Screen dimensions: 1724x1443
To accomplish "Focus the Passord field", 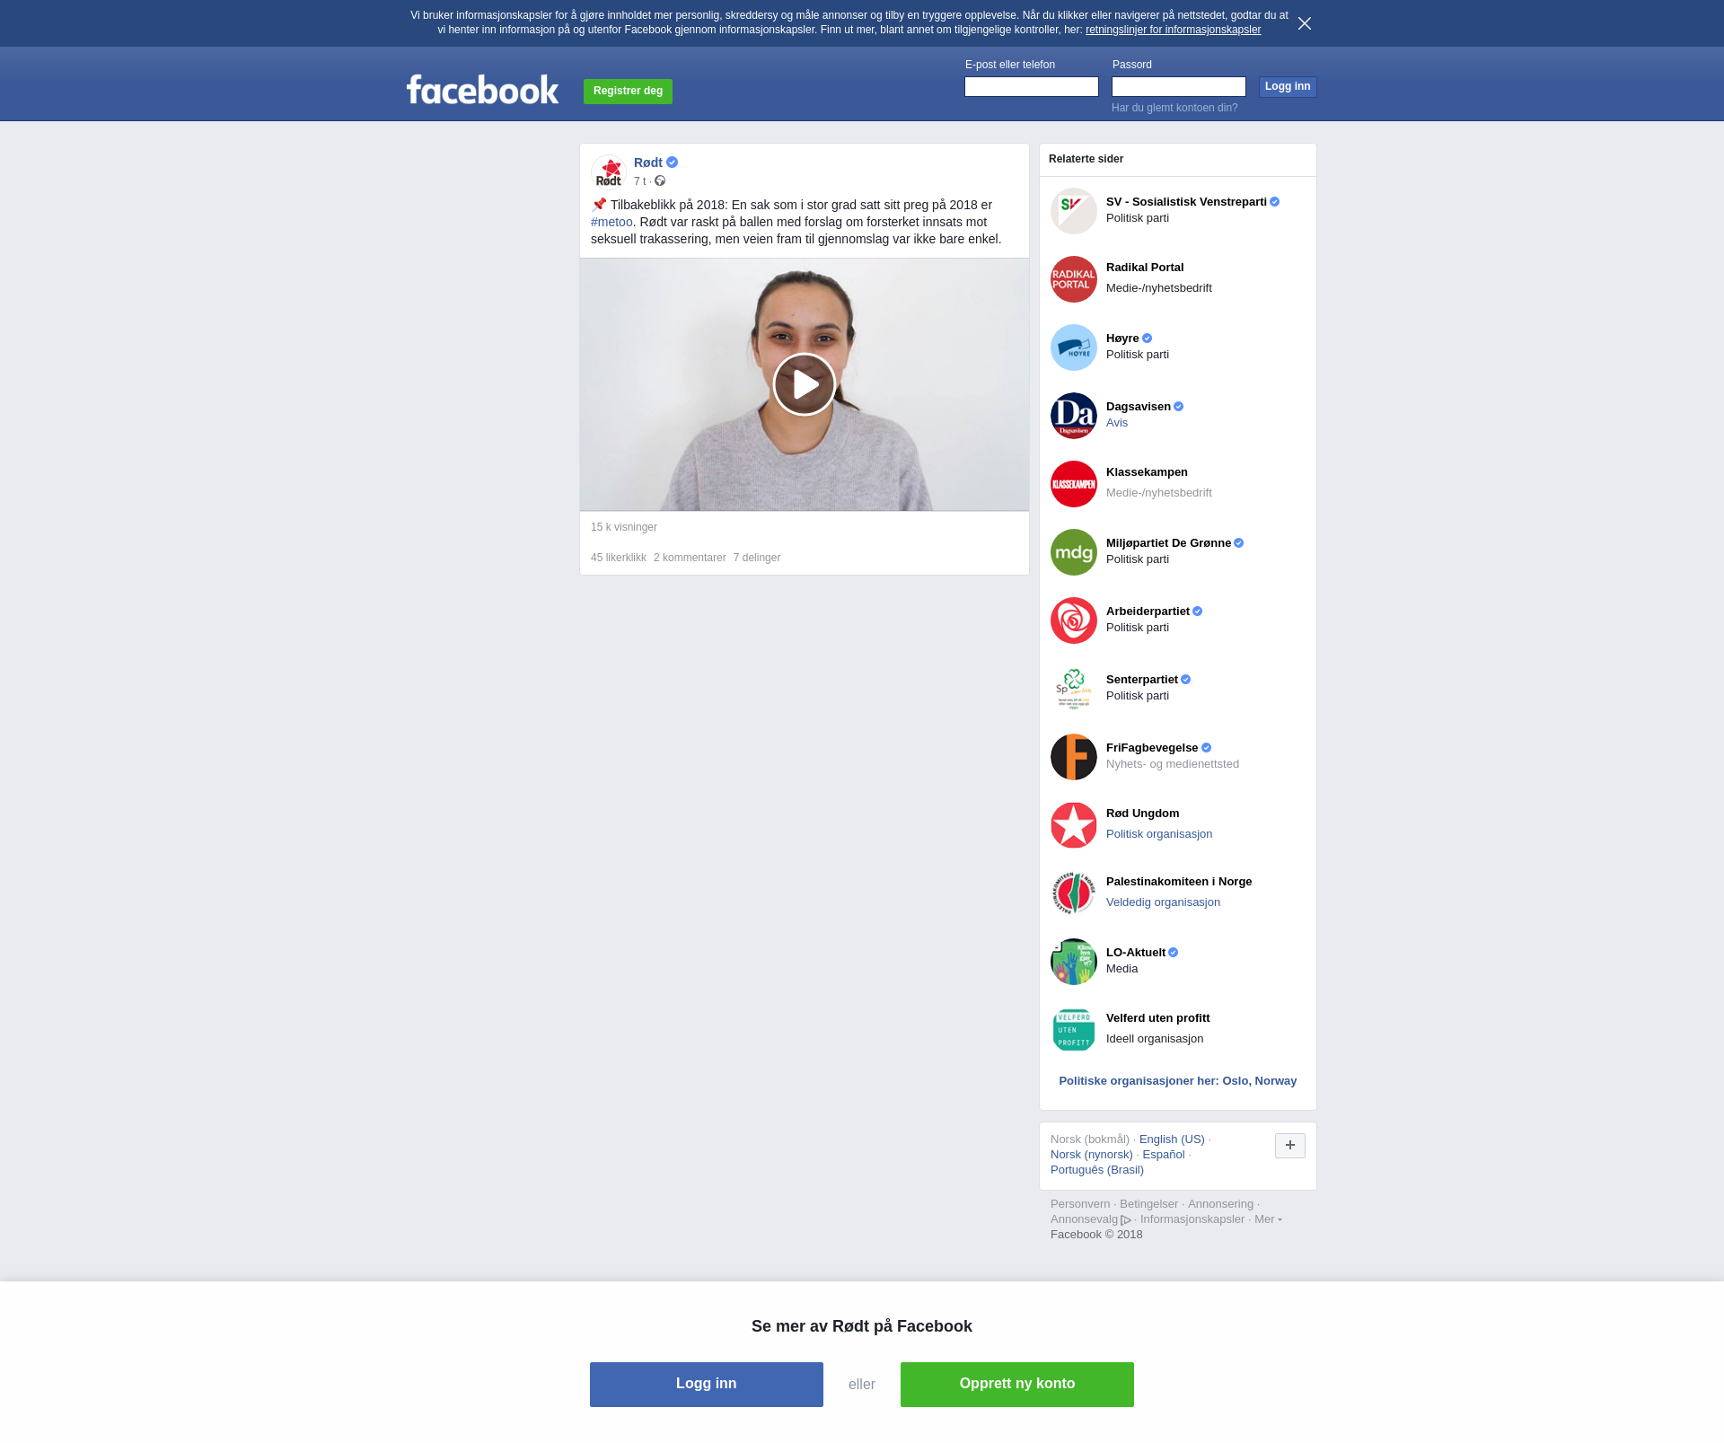I will click(x=1179, y=87).
